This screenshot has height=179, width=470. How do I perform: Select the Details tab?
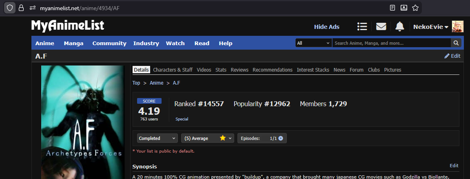click(x=142, y=70)
